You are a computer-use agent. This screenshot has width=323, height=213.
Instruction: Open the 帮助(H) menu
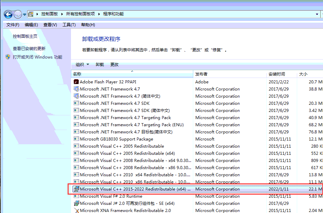[x=88, y=25]
